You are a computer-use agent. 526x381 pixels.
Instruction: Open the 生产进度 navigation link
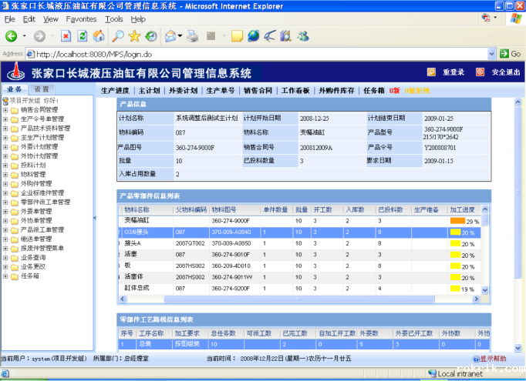[115, 90]
